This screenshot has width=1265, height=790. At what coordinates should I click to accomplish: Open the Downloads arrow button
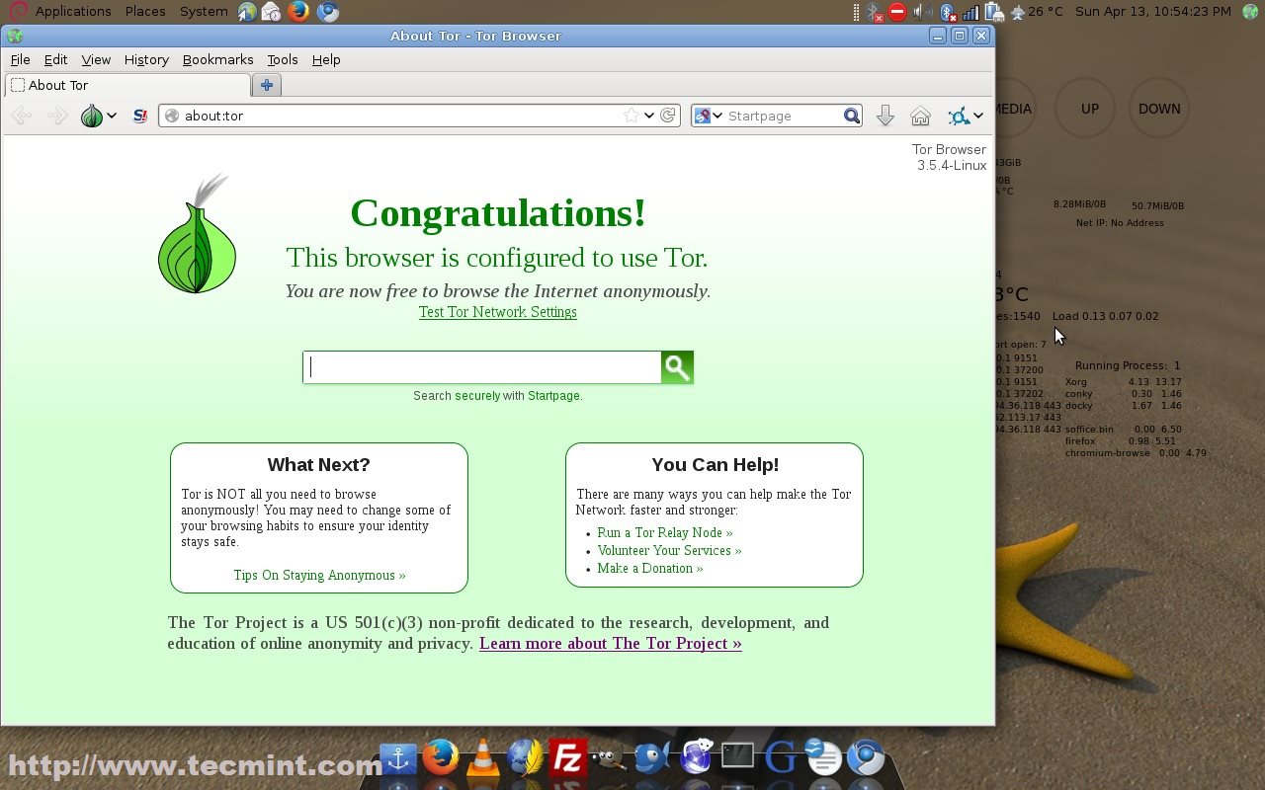885,116
